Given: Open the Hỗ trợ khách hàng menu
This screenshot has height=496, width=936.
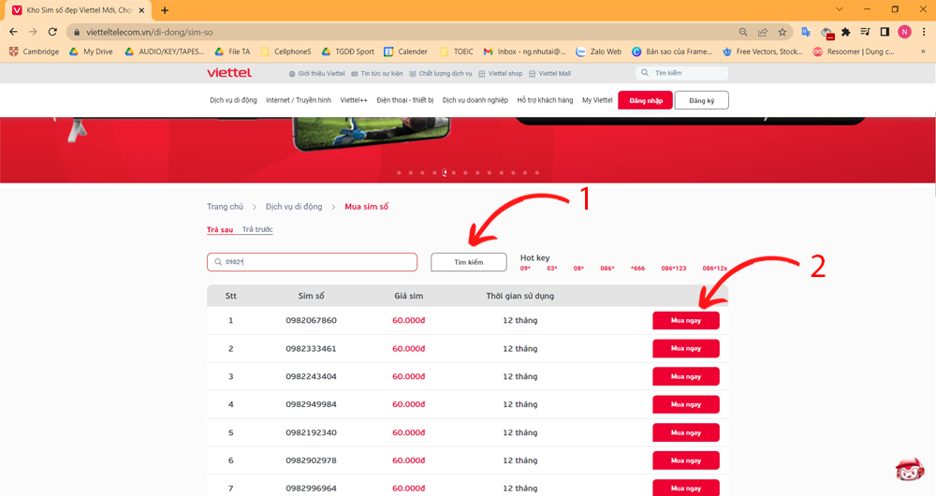Looking at the screenshot, I should tap(545, 100).
